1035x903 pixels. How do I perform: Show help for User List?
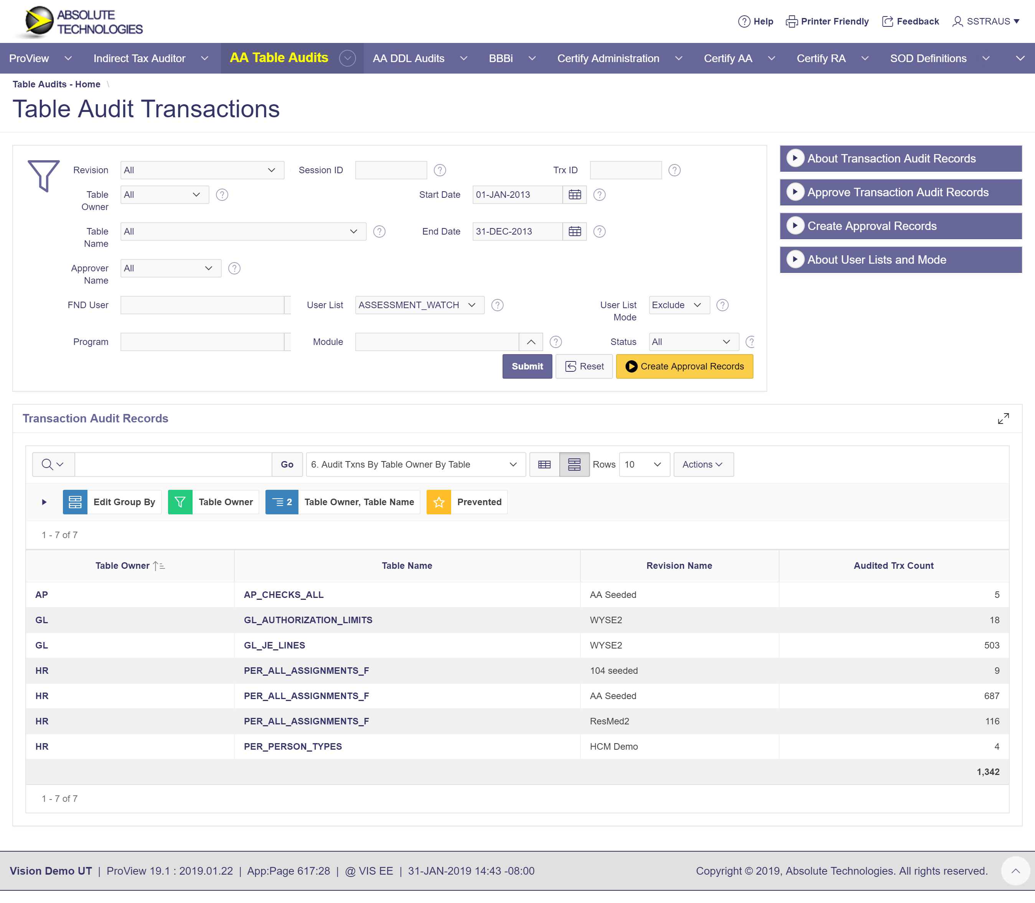(497, 305)
